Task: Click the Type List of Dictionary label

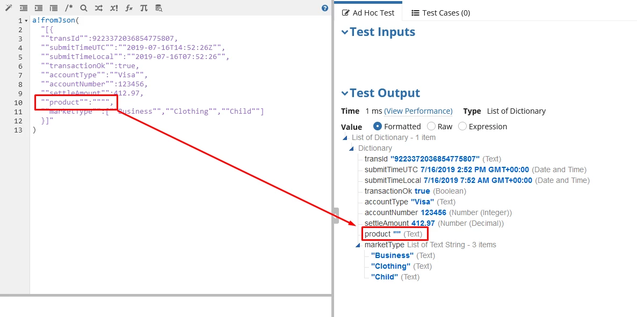Action: (504, 111)
